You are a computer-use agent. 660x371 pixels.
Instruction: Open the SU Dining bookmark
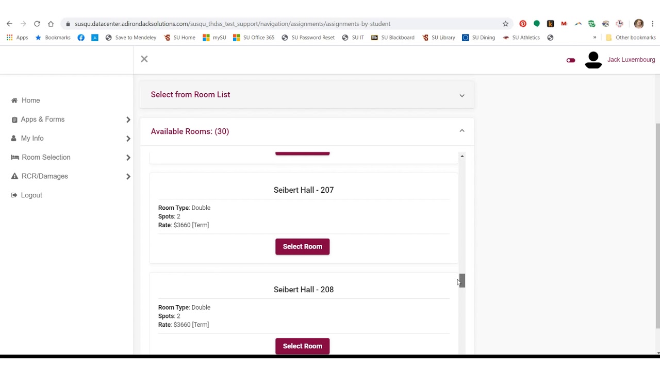click(478, 38)
